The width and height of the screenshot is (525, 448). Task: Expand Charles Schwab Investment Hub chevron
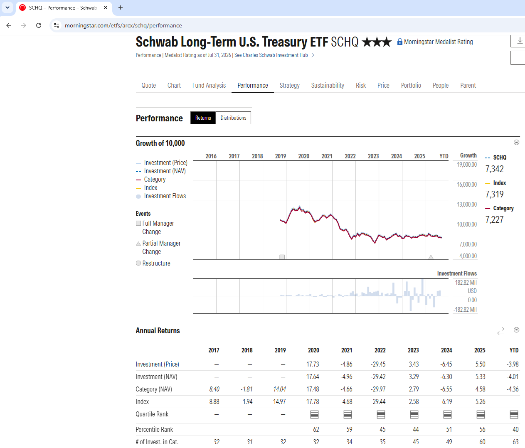pos(313,55)
